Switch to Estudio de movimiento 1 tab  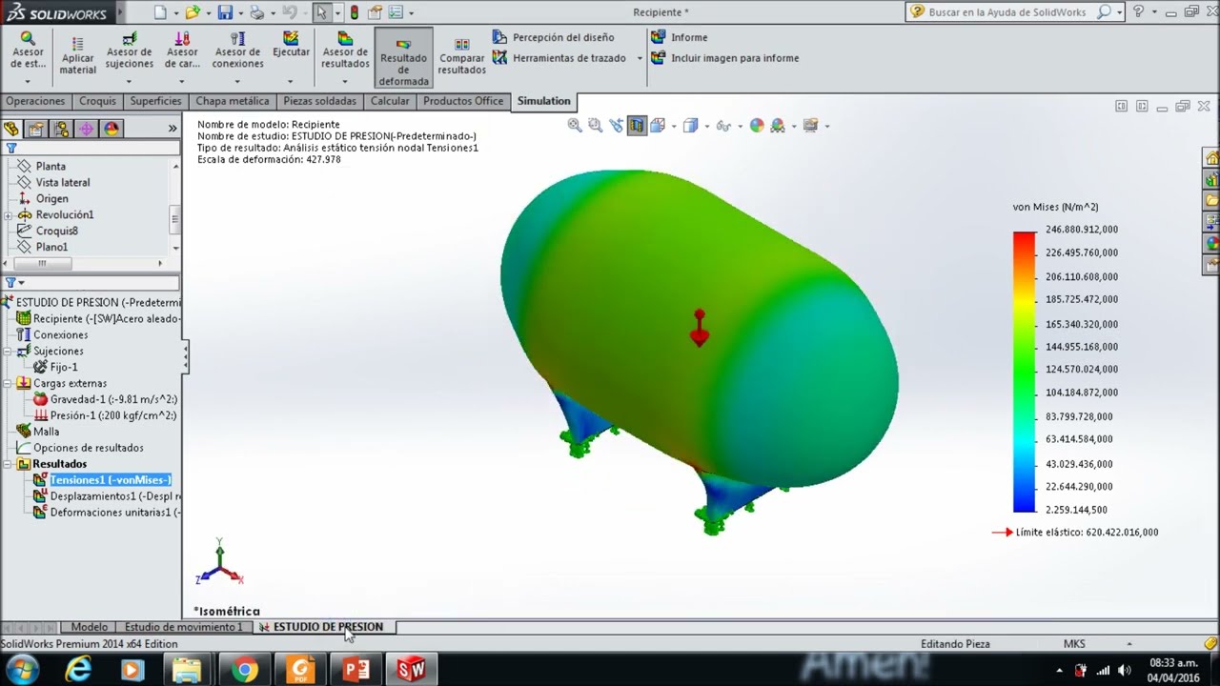pyautogui.click(x=184, y=627)
